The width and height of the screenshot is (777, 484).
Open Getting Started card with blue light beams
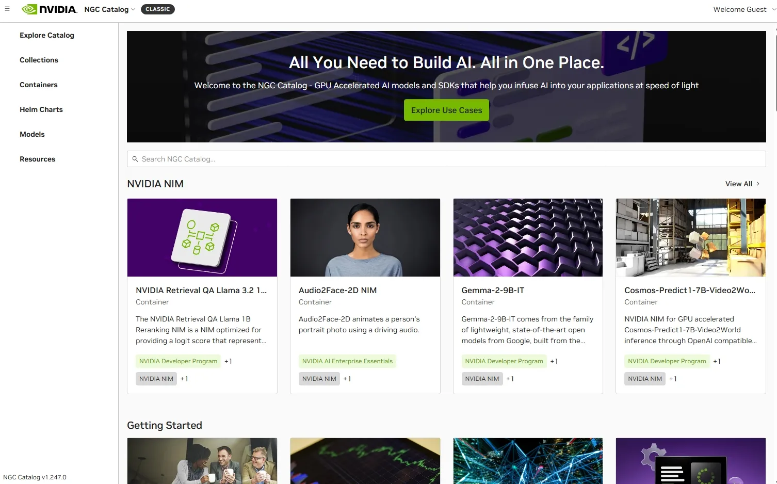point(528,461)
